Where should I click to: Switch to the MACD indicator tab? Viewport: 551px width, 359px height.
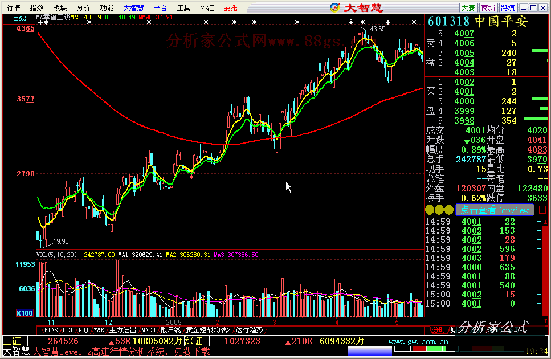point(148,330)
